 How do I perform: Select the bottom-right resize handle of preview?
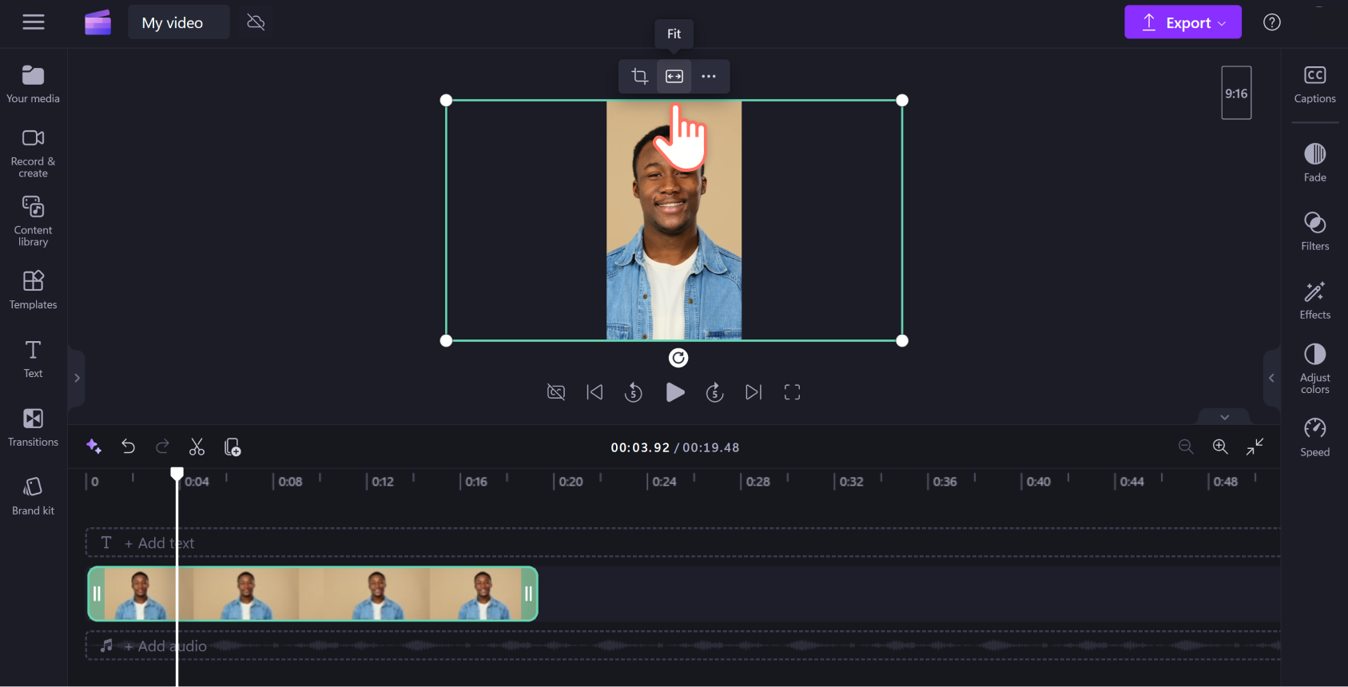902,340
